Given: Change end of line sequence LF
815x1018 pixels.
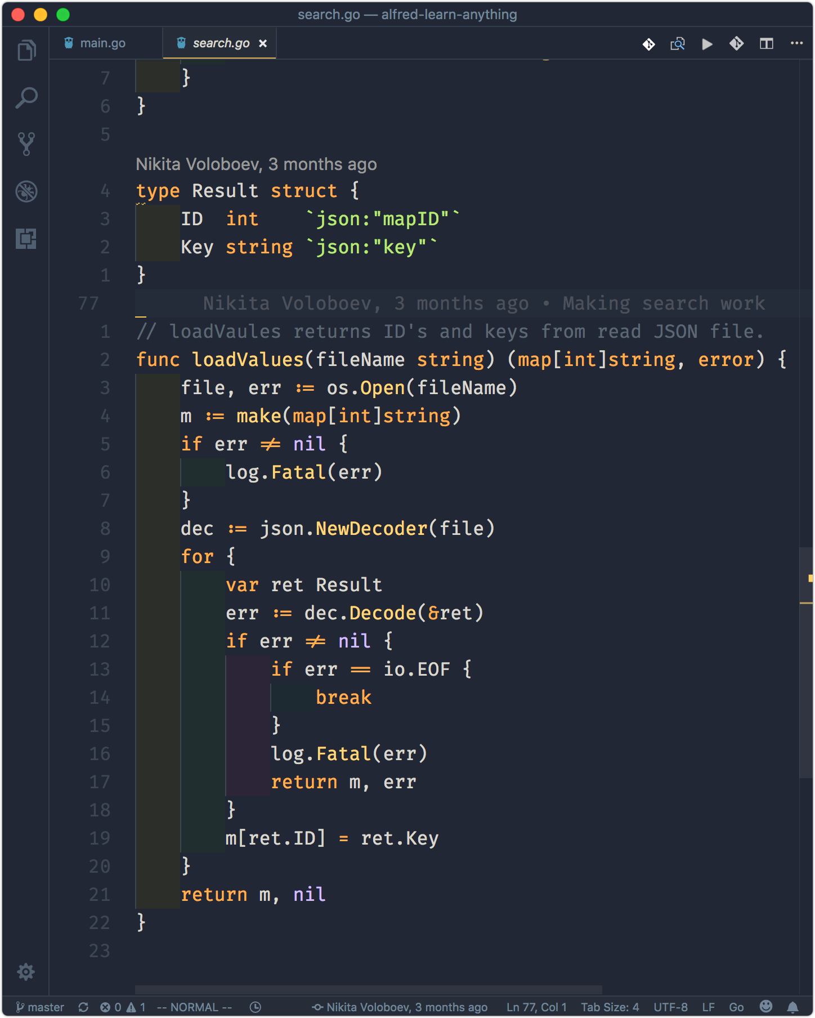Looking at the screenshot, I should [x=708, y=1007].
